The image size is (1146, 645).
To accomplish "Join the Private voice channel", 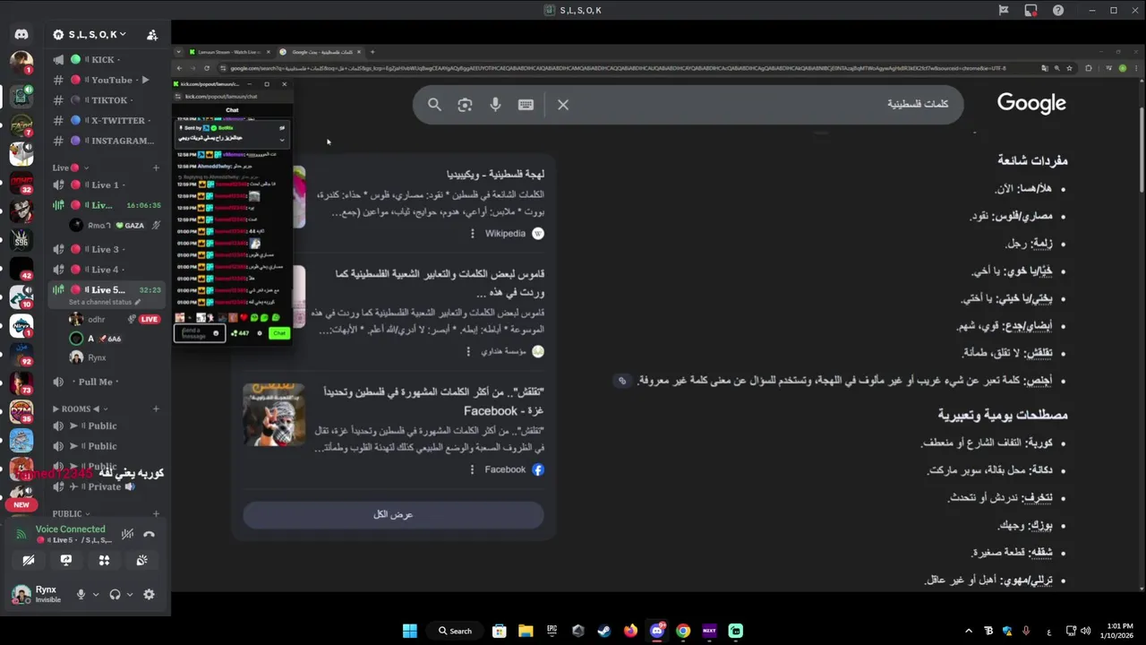I will (103, 486).
